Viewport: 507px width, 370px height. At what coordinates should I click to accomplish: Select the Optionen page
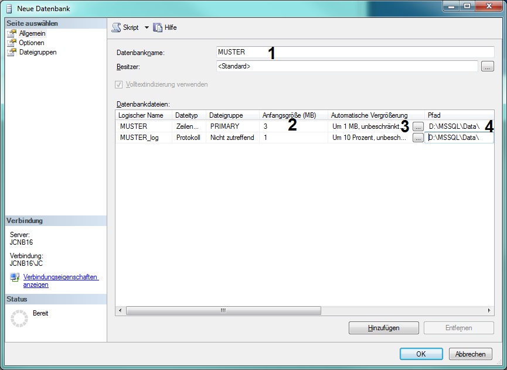32,43
